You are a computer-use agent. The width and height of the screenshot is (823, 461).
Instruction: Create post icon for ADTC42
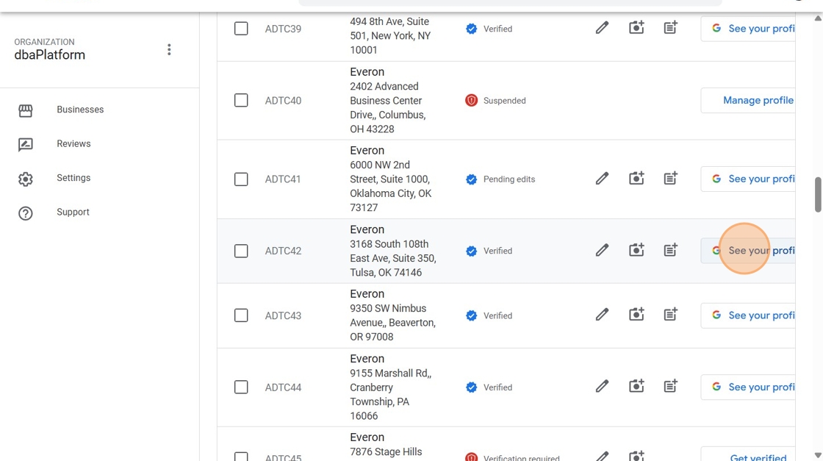670,250
